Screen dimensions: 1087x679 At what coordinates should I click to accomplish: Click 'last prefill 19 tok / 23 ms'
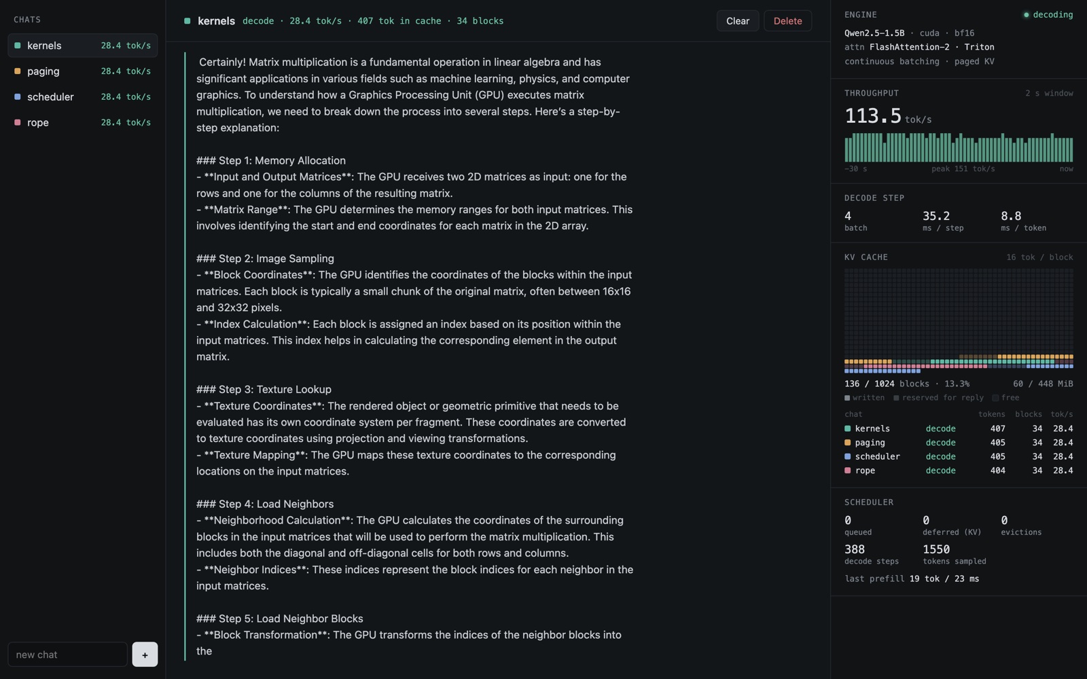[x=912, y=579]
